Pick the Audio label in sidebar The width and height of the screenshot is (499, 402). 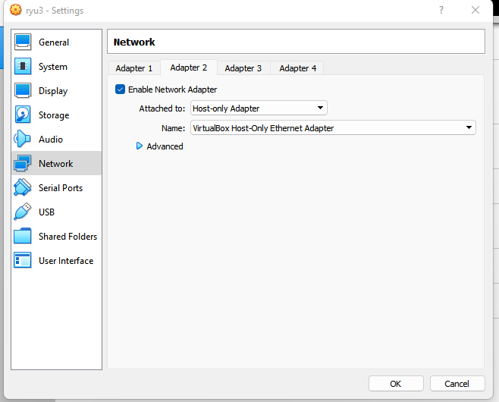(51, 140)
